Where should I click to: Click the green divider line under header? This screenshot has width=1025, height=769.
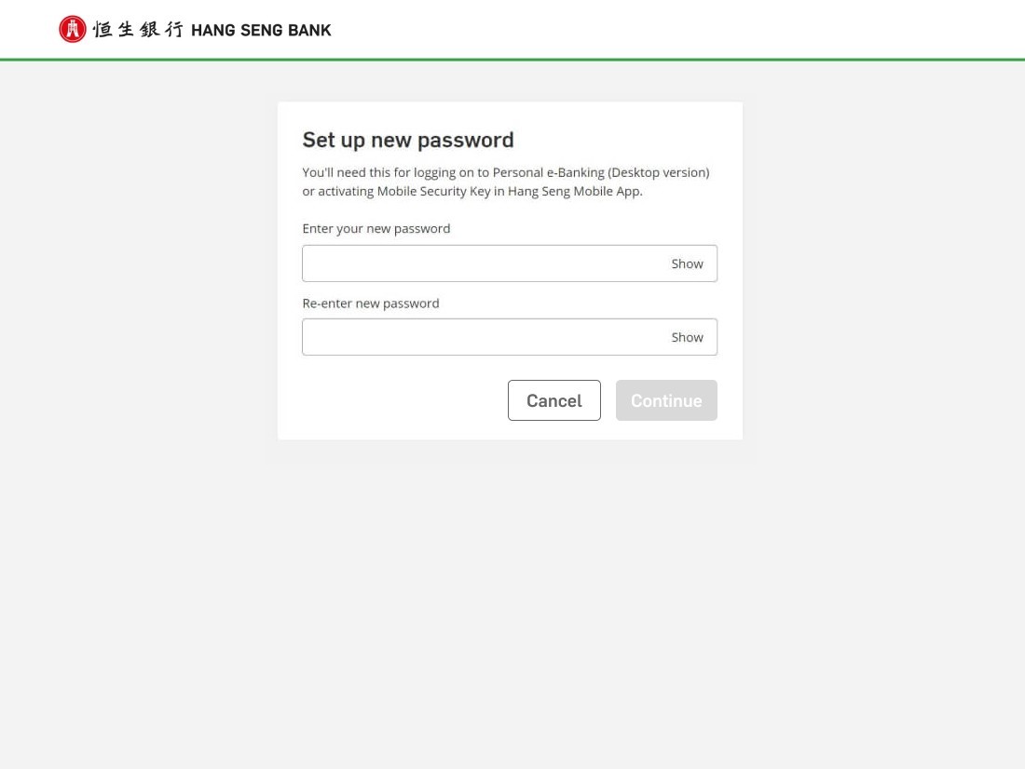[x=512, y=60]
